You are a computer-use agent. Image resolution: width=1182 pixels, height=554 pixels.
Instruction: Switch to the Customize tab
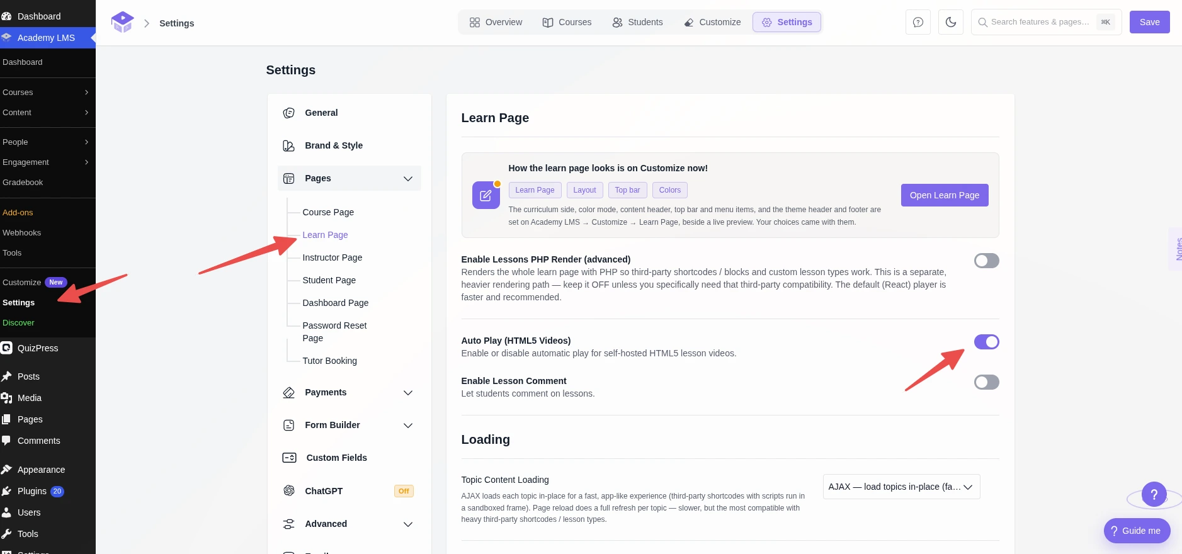pyautogui.click(x=712, y=22)
